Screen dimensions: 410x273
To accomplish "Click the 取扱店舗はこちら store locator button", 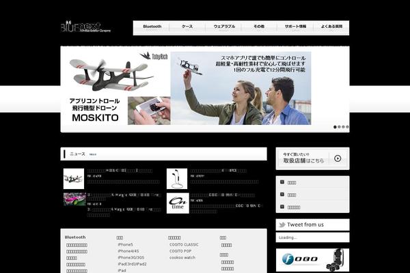I will 312,158.
